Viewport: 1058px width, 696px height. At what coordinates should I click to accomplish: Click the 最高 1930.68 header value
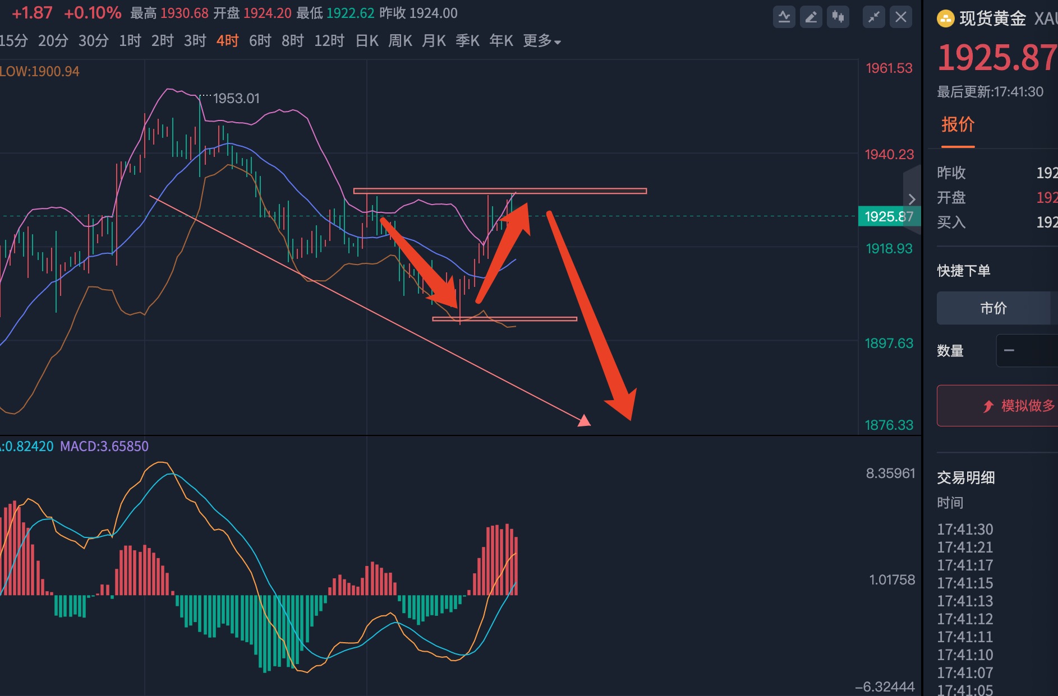[x=169, y=13]
